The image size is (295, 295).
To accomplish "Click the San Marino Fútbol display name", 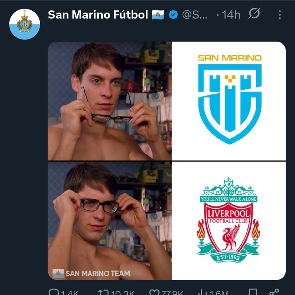I will (98, 14).
